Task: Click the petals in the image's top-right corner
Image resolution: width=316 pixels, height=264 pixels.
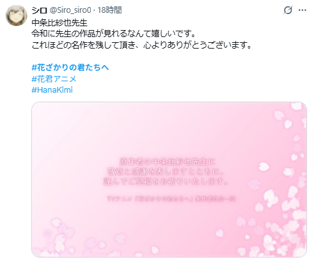Action: click(x=293, y=120)
